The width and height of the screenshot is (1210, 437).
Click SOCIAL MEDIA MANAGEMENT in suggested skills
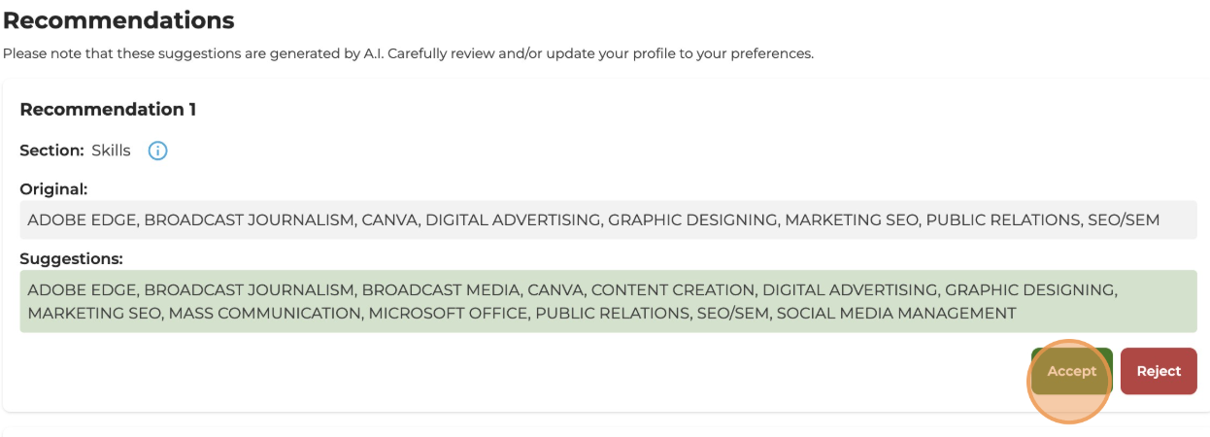tap(895, 313)
